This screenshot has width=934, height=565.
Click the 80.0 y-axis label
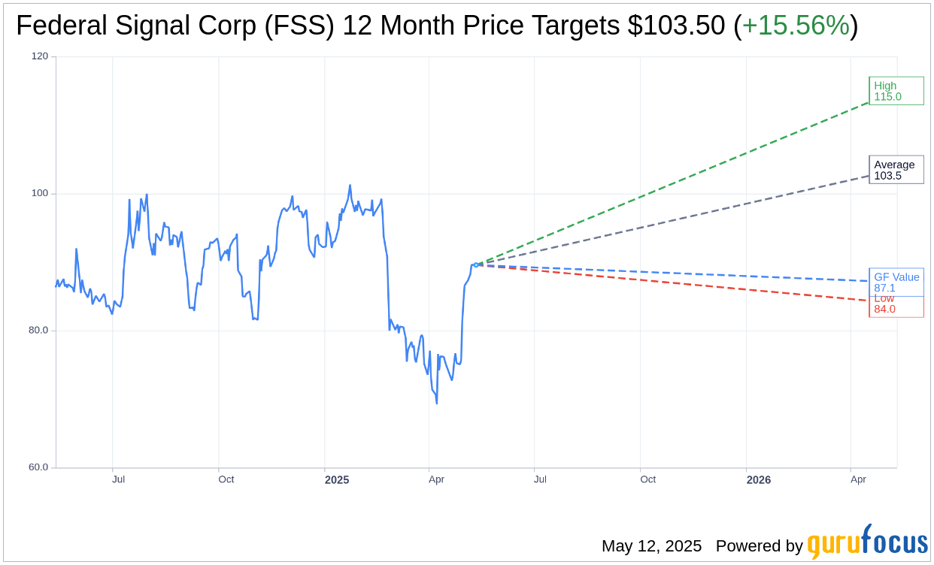(x=38, y=330)
